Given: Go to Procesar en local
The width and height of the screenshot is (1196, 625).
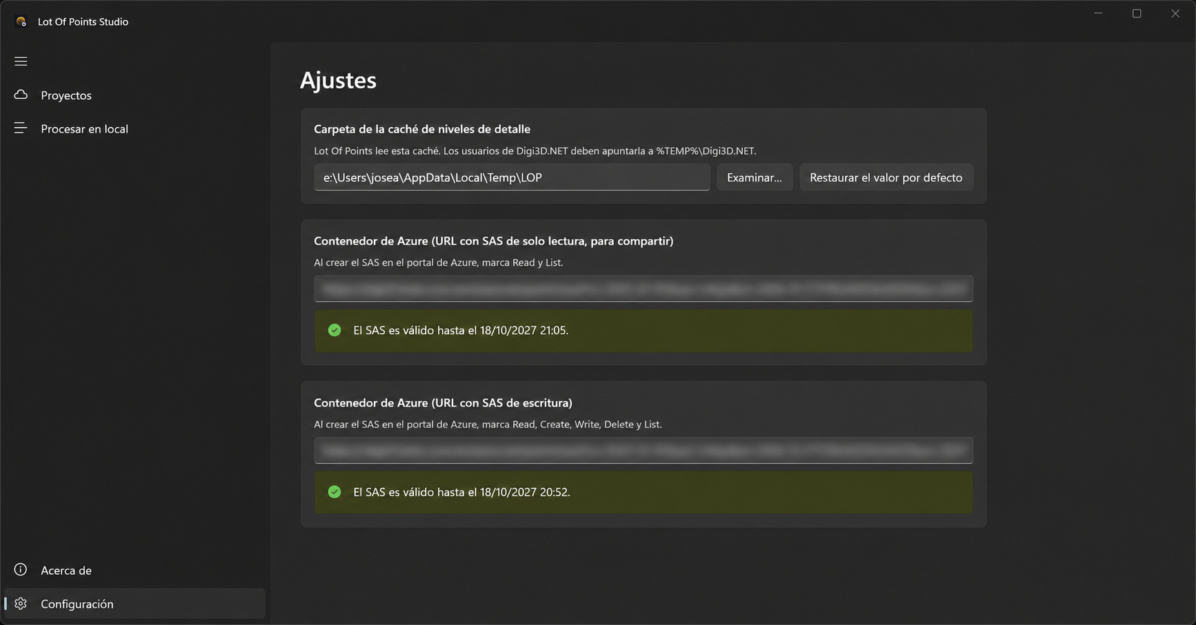Looking at the screenshot, I should click(134, 129).
